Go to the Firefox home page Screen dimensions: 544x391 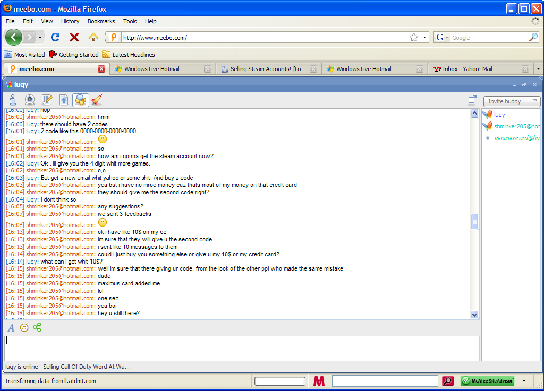pyautogui.click(x=93, y=37)
